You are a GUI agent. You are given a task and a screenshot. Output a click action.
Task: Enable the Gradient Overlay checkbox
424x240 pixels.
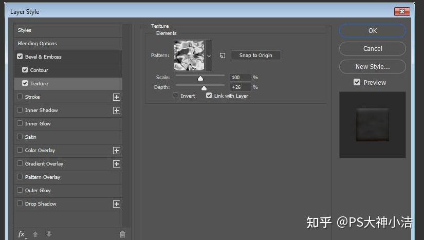coord(20,163)
